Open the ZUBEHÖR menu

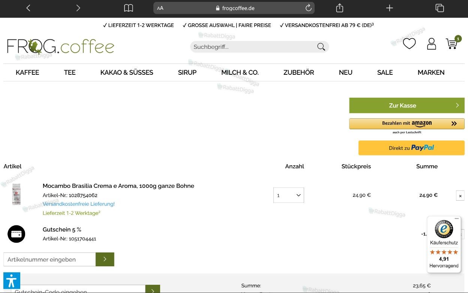pos(299,72)
